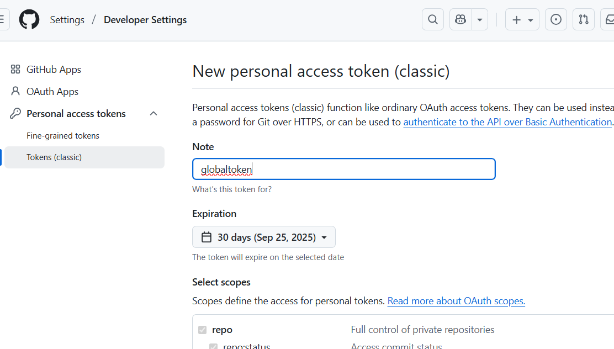The width and height of the screenshot is (614, 349).
Task: Toggle the repo scope checkbox
Action: coord(202,330)
